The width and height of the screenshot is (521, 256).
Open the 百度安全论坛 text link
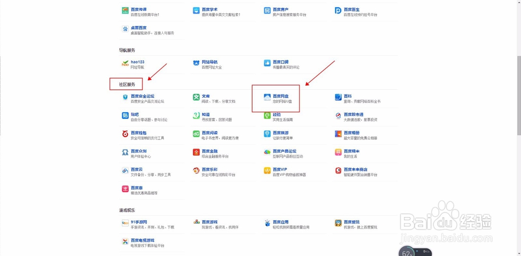[142, 96]
